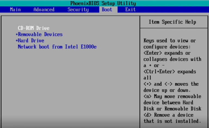Viewport: 209px width, 128px height.
Task: Expand the plus sign beside Removable Devices
Action: [x=17, y=34]
